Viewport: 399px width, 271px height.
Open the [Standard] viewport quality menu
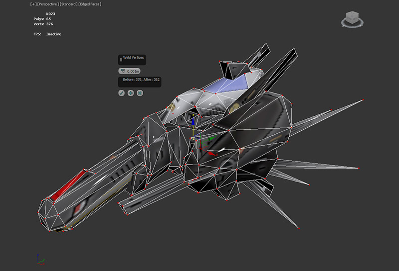coord(68,4)
